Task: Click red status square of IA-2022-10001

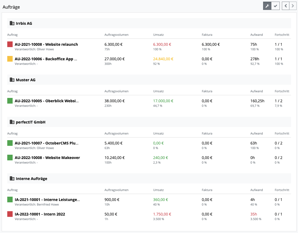Action: tap(10, 214)
